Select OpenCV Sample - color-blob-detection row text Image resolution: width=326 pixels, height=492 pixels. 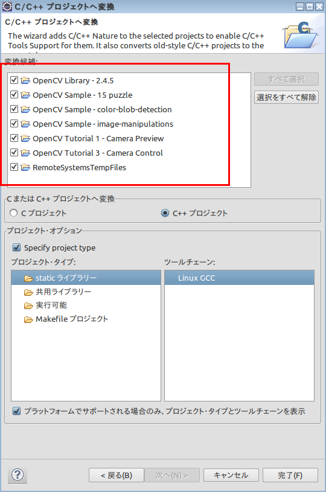[x=102, y=109]
